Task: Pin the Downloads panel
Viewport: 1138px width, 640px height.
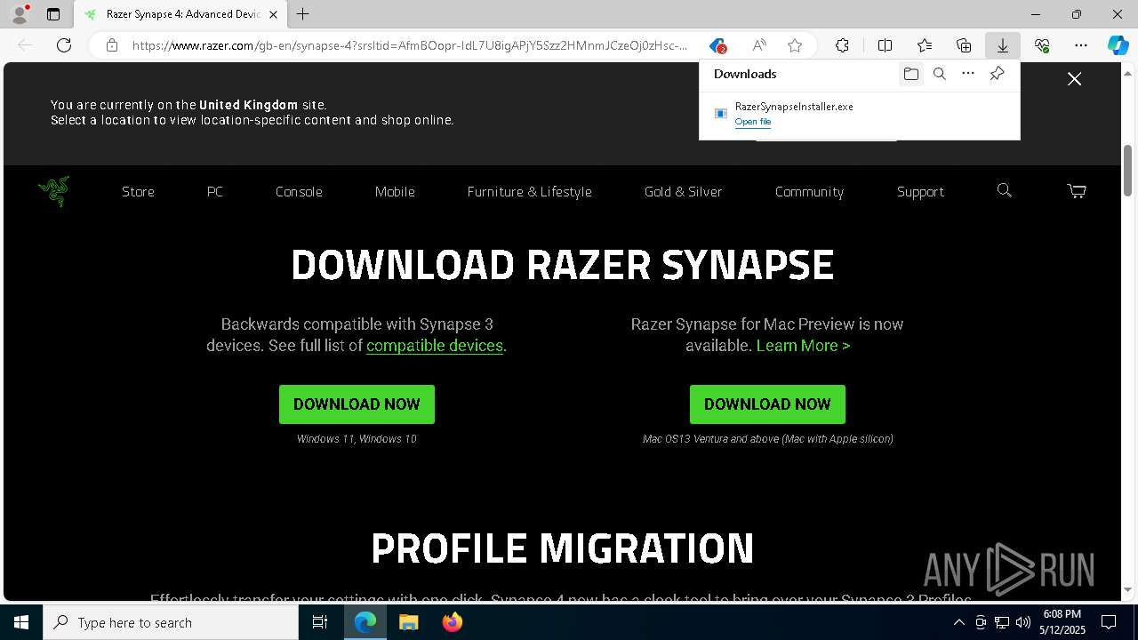Action: tap(997, 74)
